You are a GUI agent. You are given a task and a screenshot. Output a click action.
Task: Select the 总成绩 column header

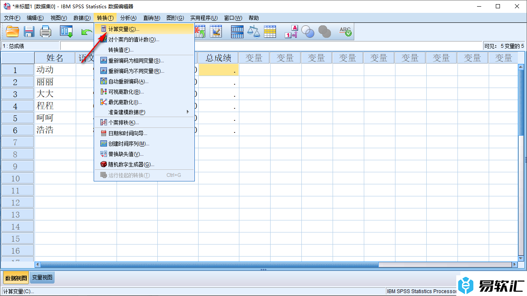click(219, 58)
